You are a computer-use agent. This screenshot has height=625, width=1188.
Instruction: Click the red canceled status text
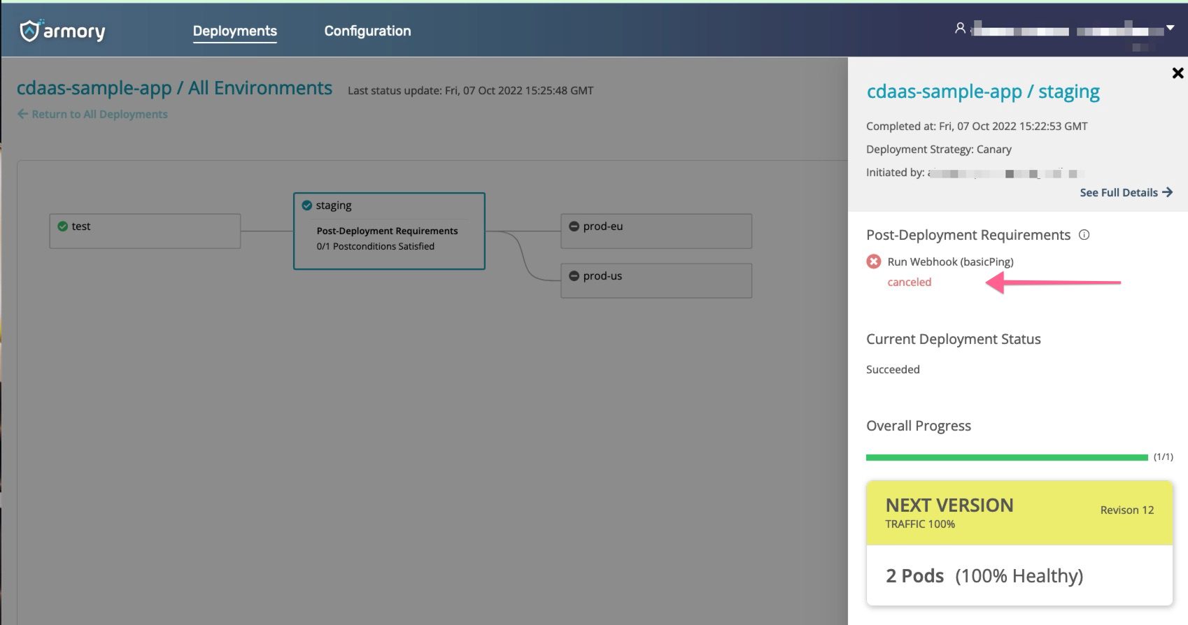[x=910, y=282]
